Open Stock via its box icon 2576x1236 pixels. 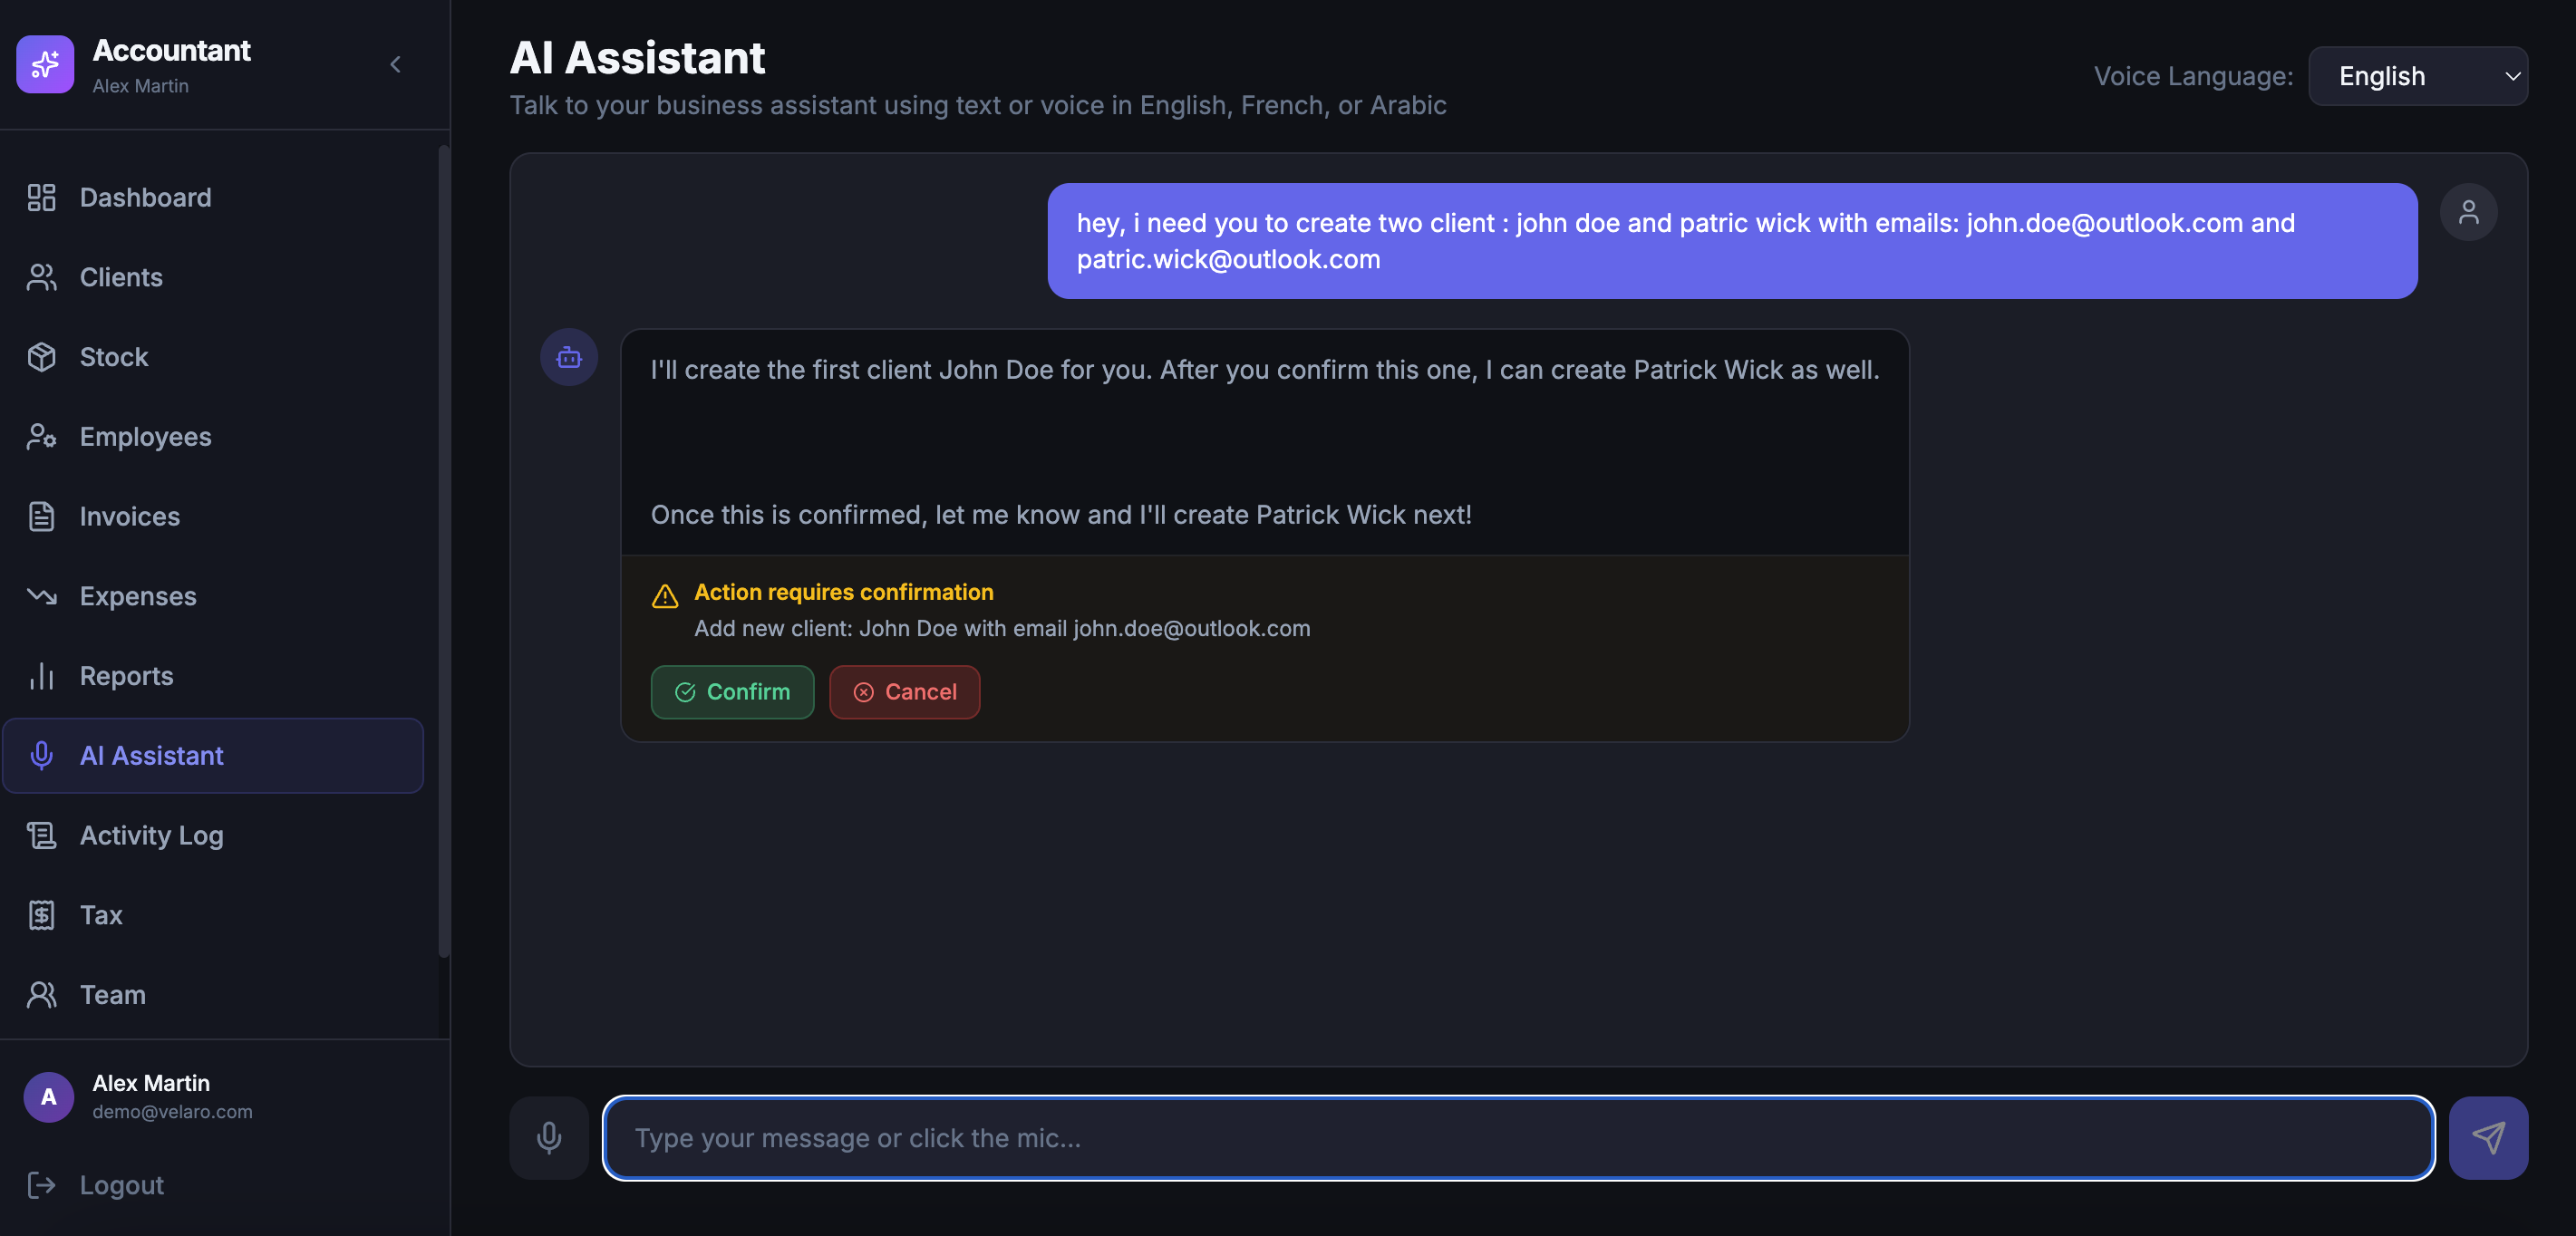(x=42, y=357)
